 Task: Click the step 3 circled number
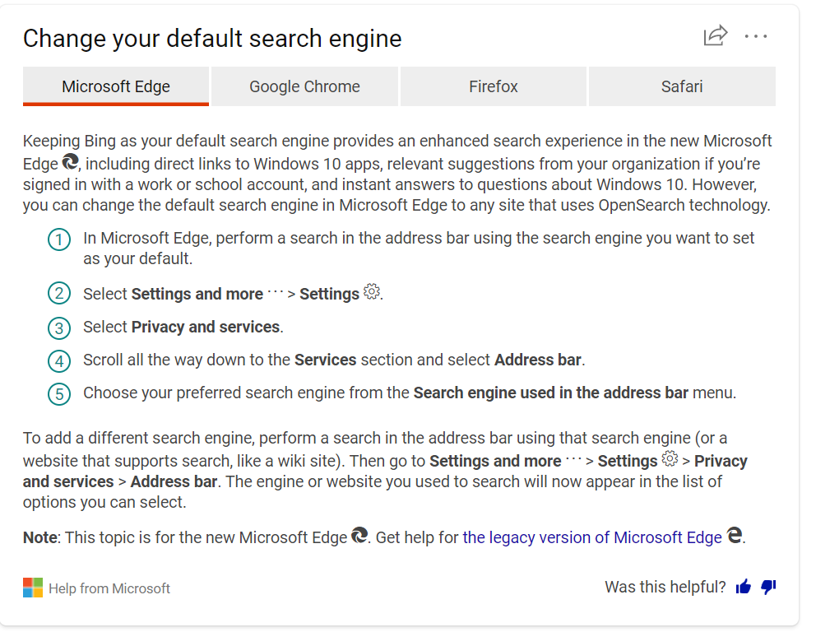[x=58, y=327]
